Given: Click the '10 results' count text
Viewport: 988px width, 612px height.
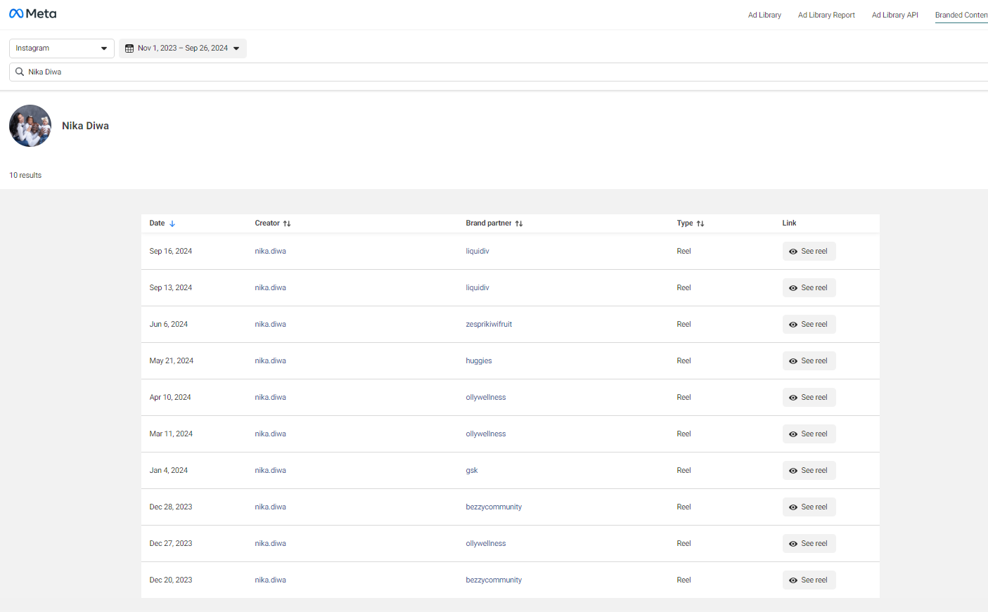Looking at the screenshot, I should coord(25,176).
